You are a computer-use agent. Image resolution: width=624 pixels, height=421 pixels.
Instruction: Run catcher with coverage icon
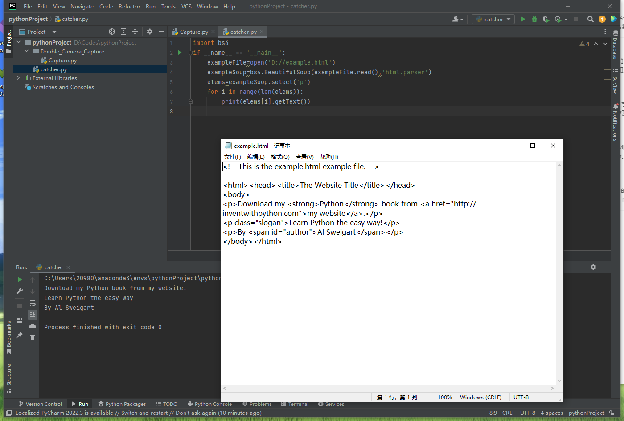[545, 19]
